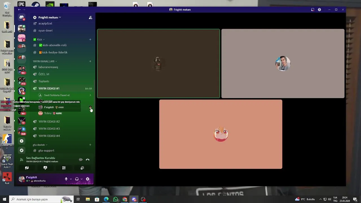361x203 pixels.
Task: Click arrow beside Sesli Sohbete Davet et
Action: 90,95
